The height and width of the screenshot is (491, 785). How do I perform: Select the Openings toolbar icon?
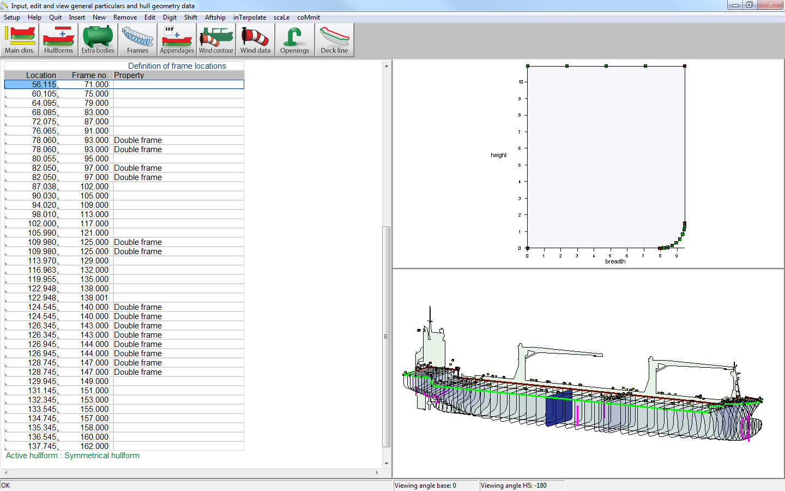(x=294, y=40)
